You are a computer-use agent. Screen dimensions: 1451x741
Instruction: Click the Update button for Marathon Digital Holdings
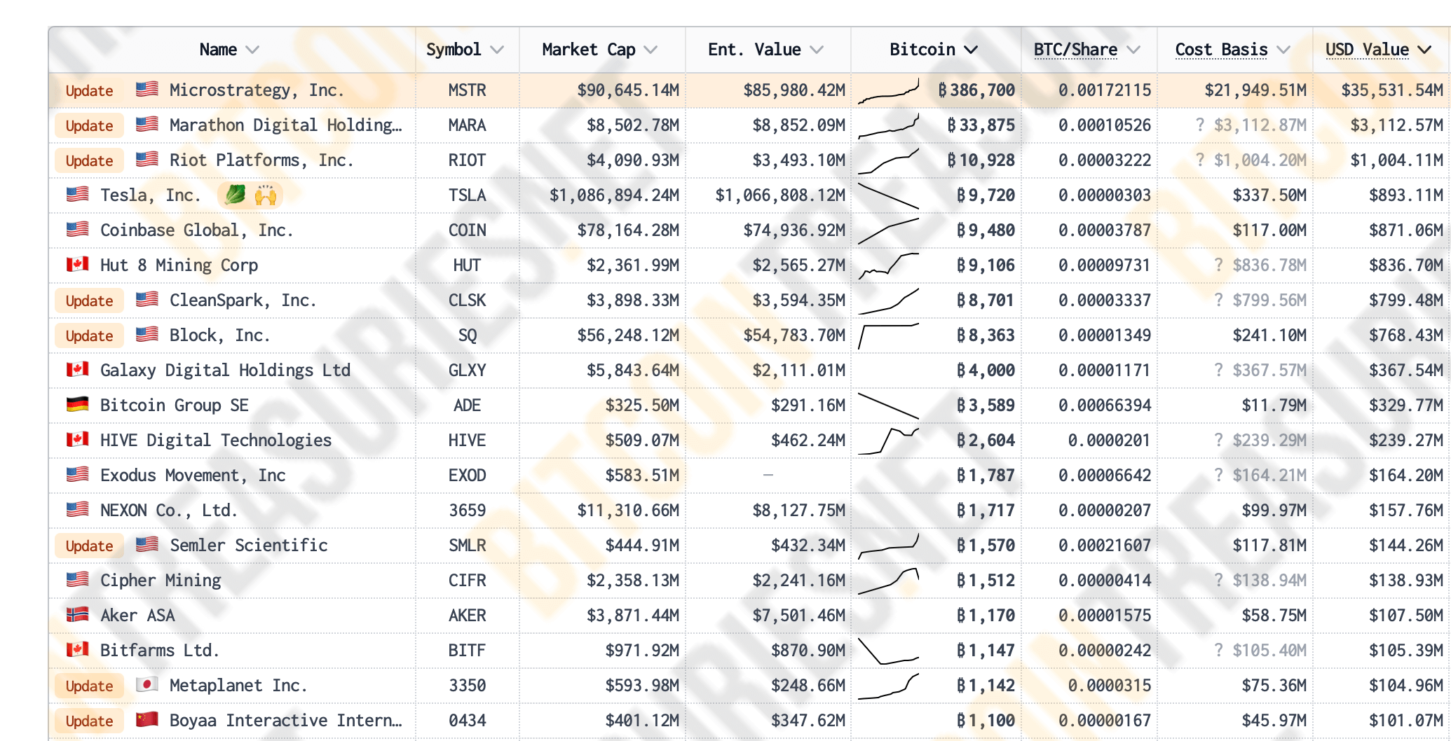tap(89, 125)
